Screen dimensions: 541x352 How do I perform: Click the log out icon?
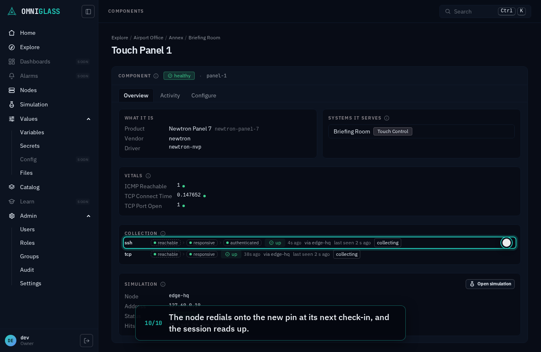(x=86, y=341)
